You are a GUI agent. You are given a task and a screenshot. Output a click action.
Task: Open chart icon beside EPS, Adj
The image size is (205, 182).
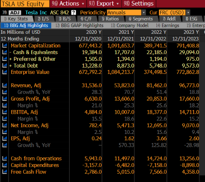(4, 139)
